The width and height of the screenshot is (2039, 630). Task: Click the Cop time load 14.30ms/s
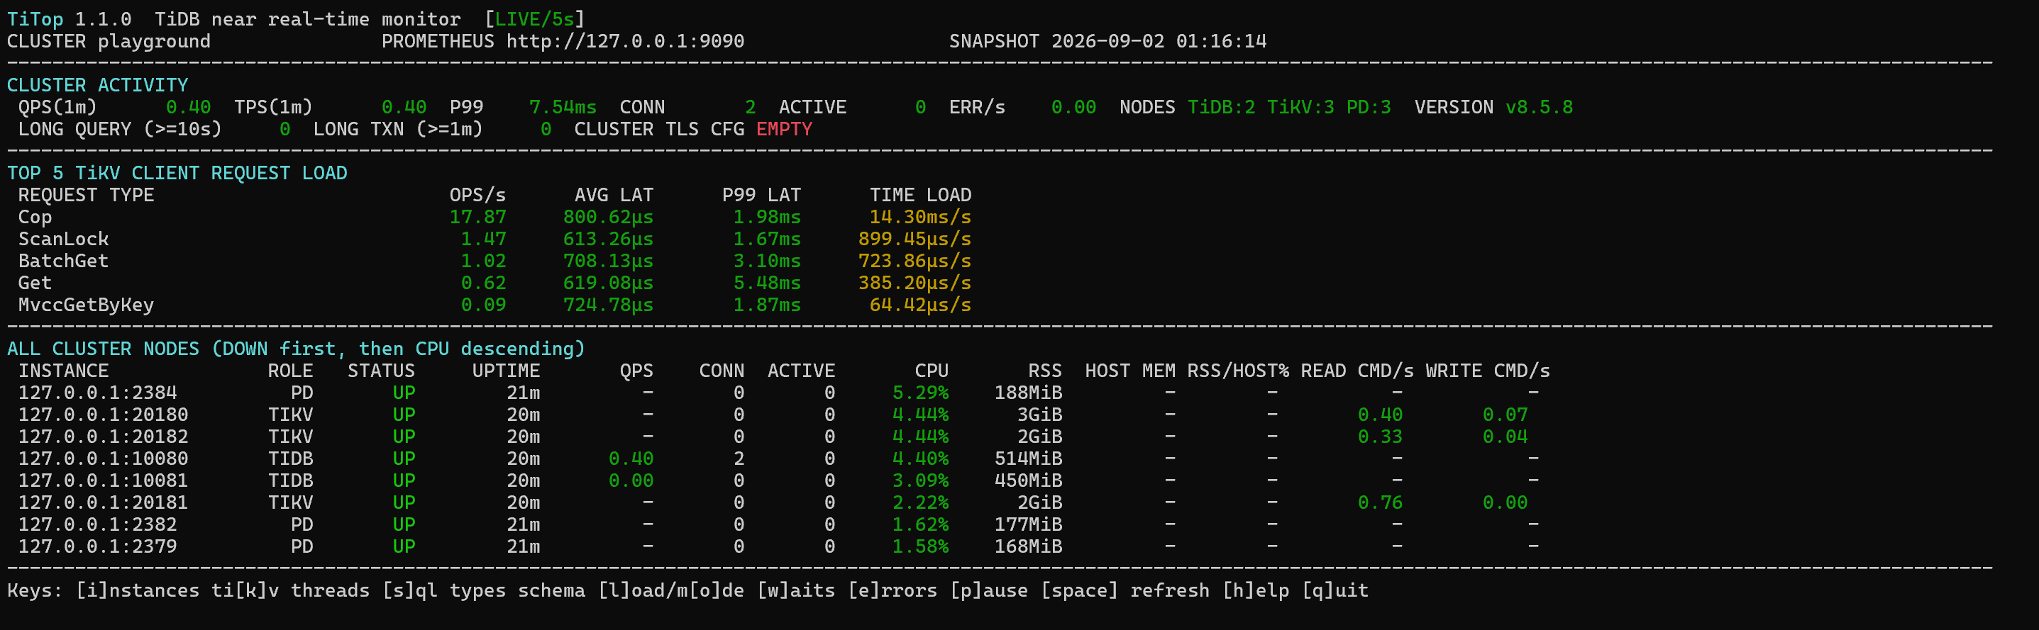[921, 218]
